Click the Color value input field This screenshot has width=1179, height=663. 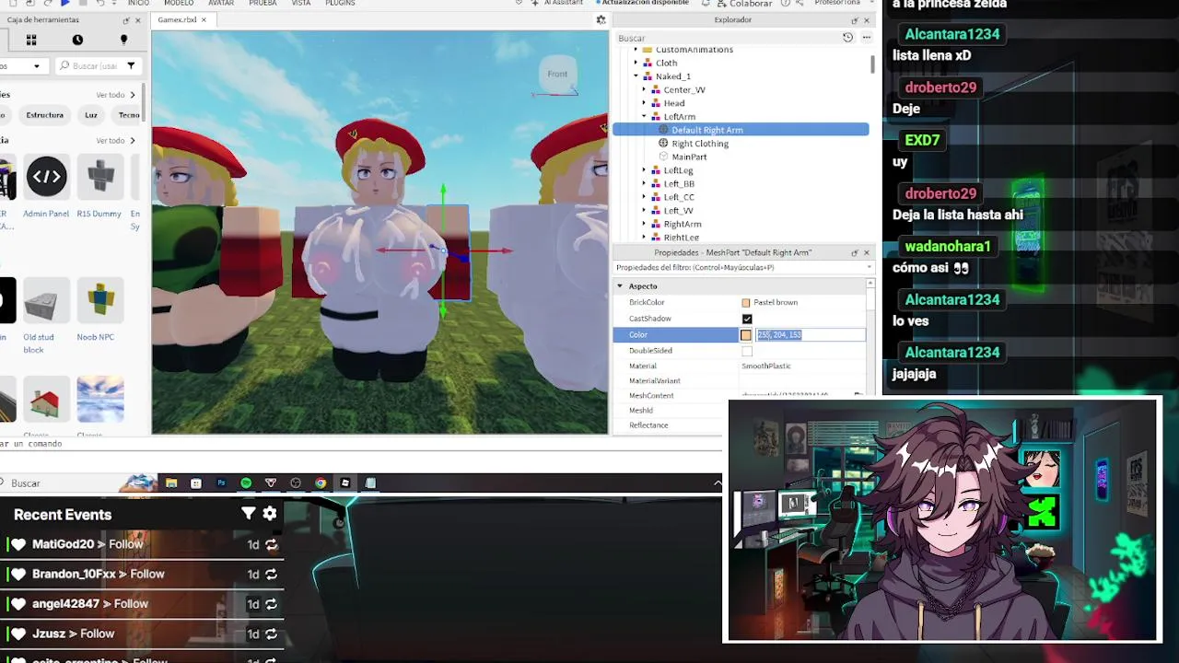[x=811, y=335]
